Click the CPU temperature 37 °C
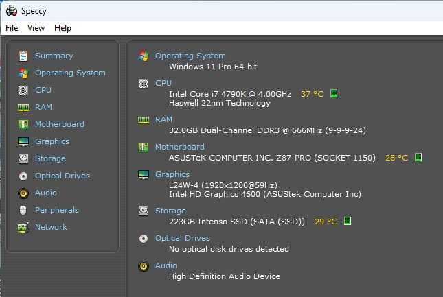 tap(312, 94)
